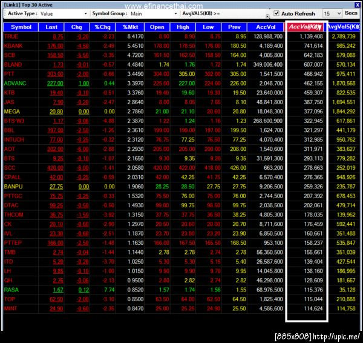363x343 pixels.
Task: Select the BTS-W3 symbol
Action: pos(14,121)
